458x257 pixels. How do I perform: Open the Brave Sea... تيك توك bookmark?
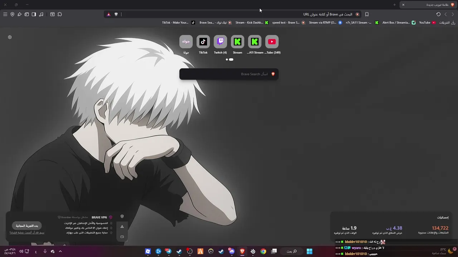point(215,22)
